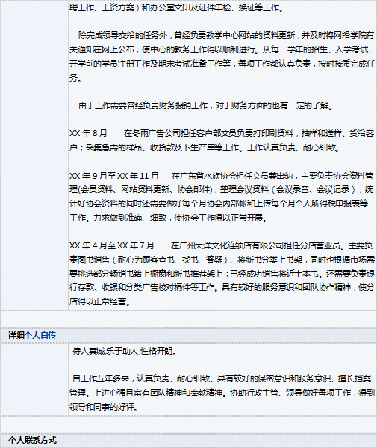The image size is (377, 448).
Task: Click the line 待人真诚,乐于助人,性格开朗
Action: tap(125, 351)
